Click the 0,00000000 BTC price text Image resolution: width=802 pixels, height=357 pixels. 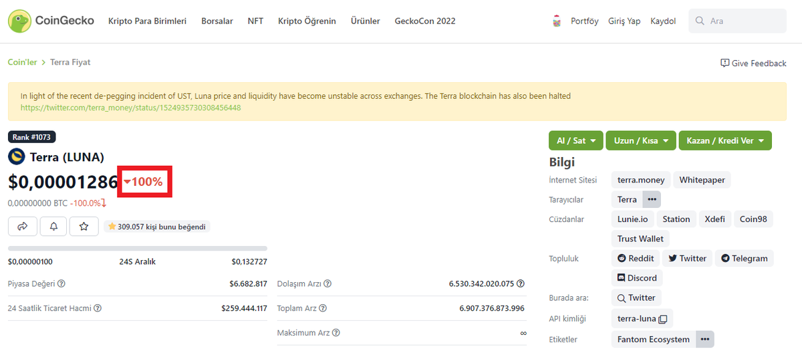pyautogui.click(x=37, y=203)
